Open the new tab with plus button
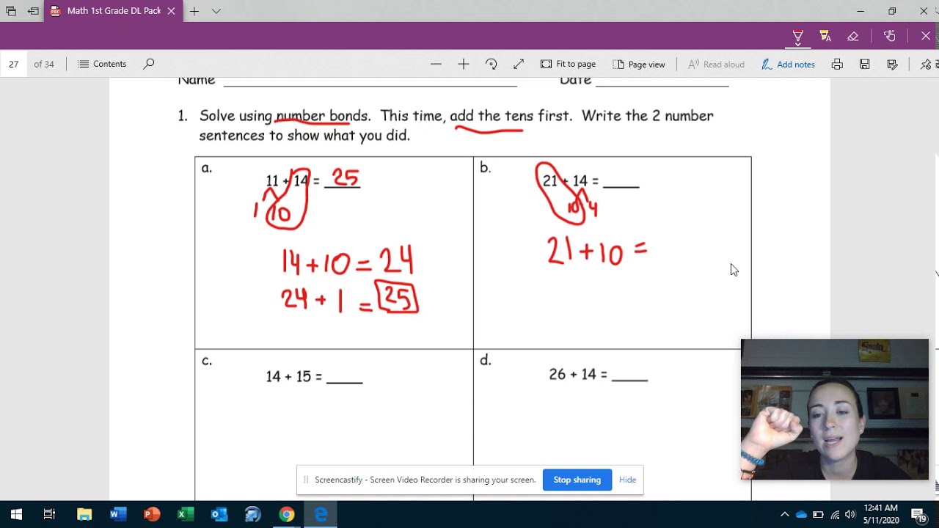 (194, 11)
